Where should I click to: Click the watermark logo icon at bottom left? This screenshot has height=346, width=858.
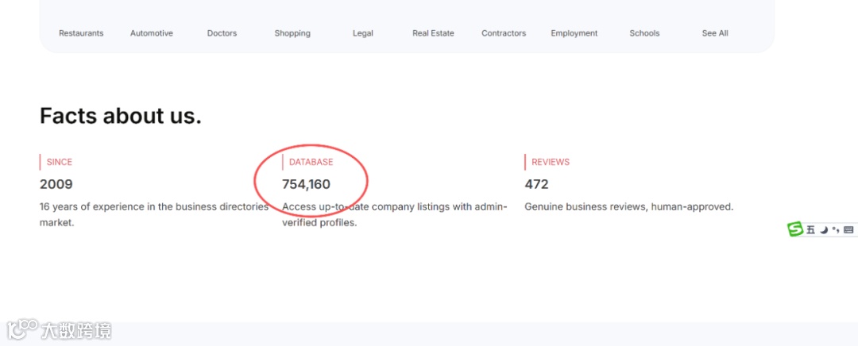coord(24,329)
